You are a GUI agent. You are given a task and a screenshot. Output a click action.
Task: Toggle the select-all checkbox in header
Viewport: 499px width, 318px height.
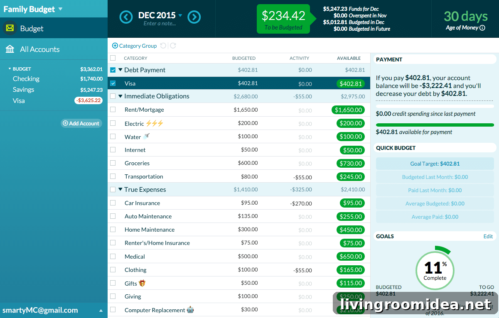[113, 58]
